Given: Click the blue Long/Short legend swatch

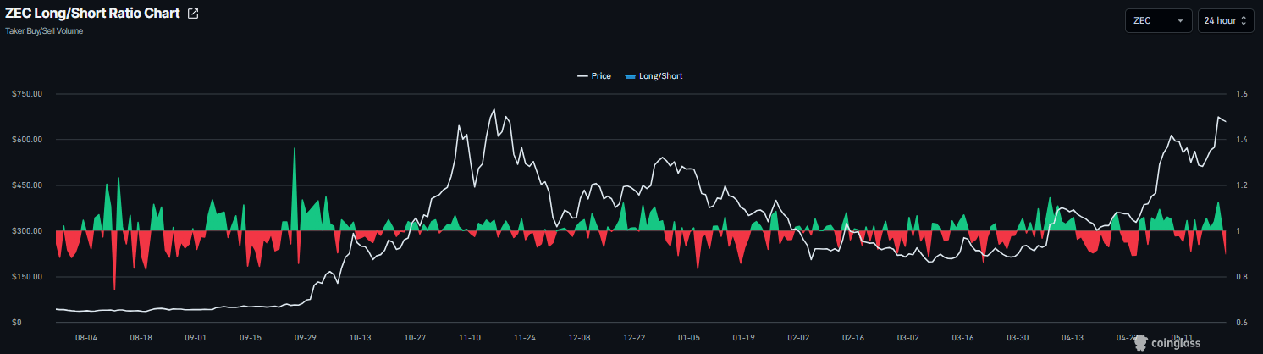Looking at the screenshot, I should 628,76.
